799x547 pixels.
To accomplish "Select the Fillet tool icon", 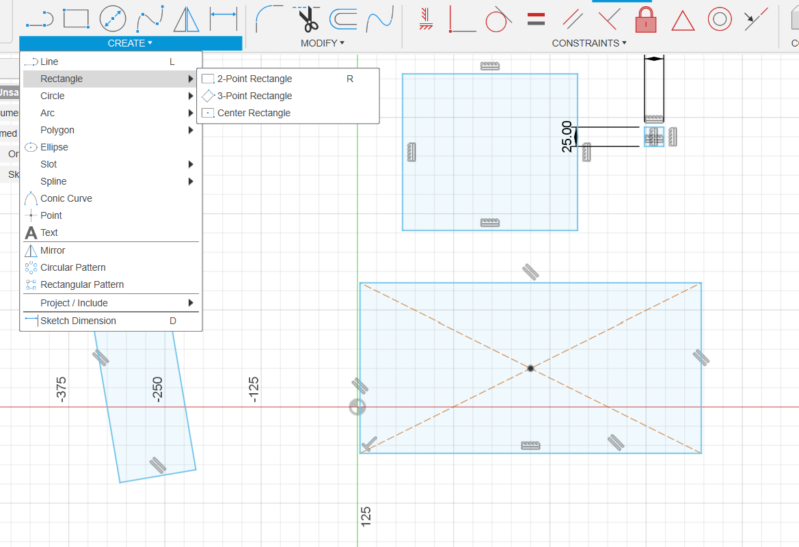I will 269,19.
